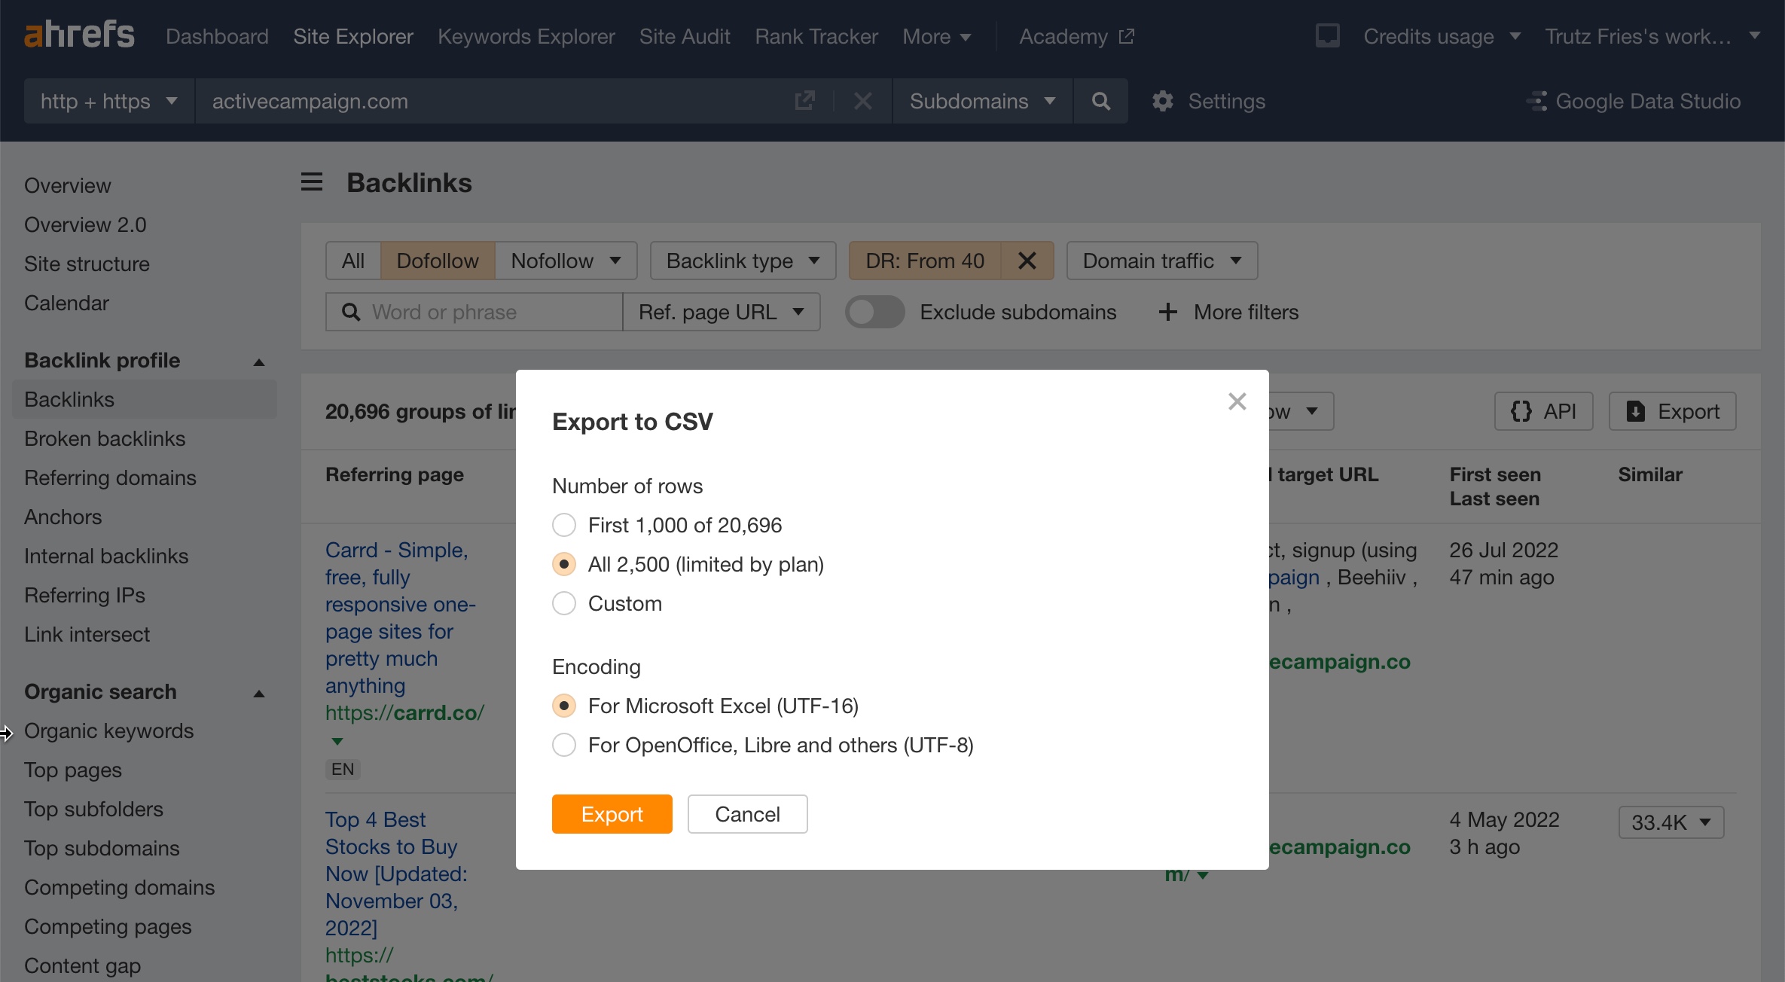The width and height of the screenshot is (1785, 982).
Task: Click the activecampaign.com URL input
Action: pyautogui.click(x=496, y=101)
